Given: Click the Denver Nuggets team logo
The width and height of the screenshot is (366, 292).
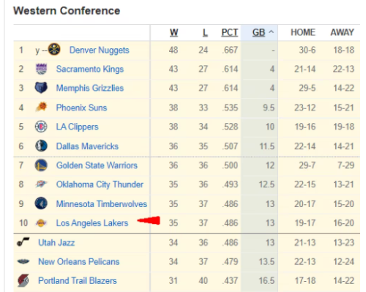Looking at the screenshot, I should click(54, 49).
